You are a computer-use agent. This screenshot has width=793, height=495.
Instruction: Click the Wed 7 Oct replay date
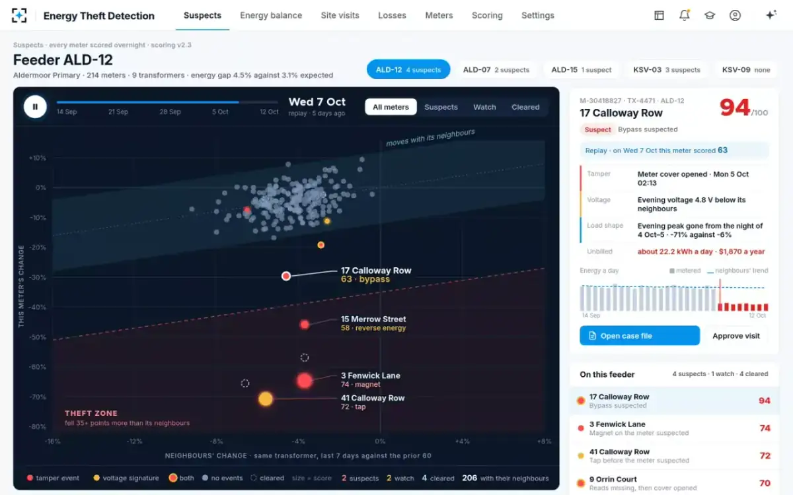(317, 102)
